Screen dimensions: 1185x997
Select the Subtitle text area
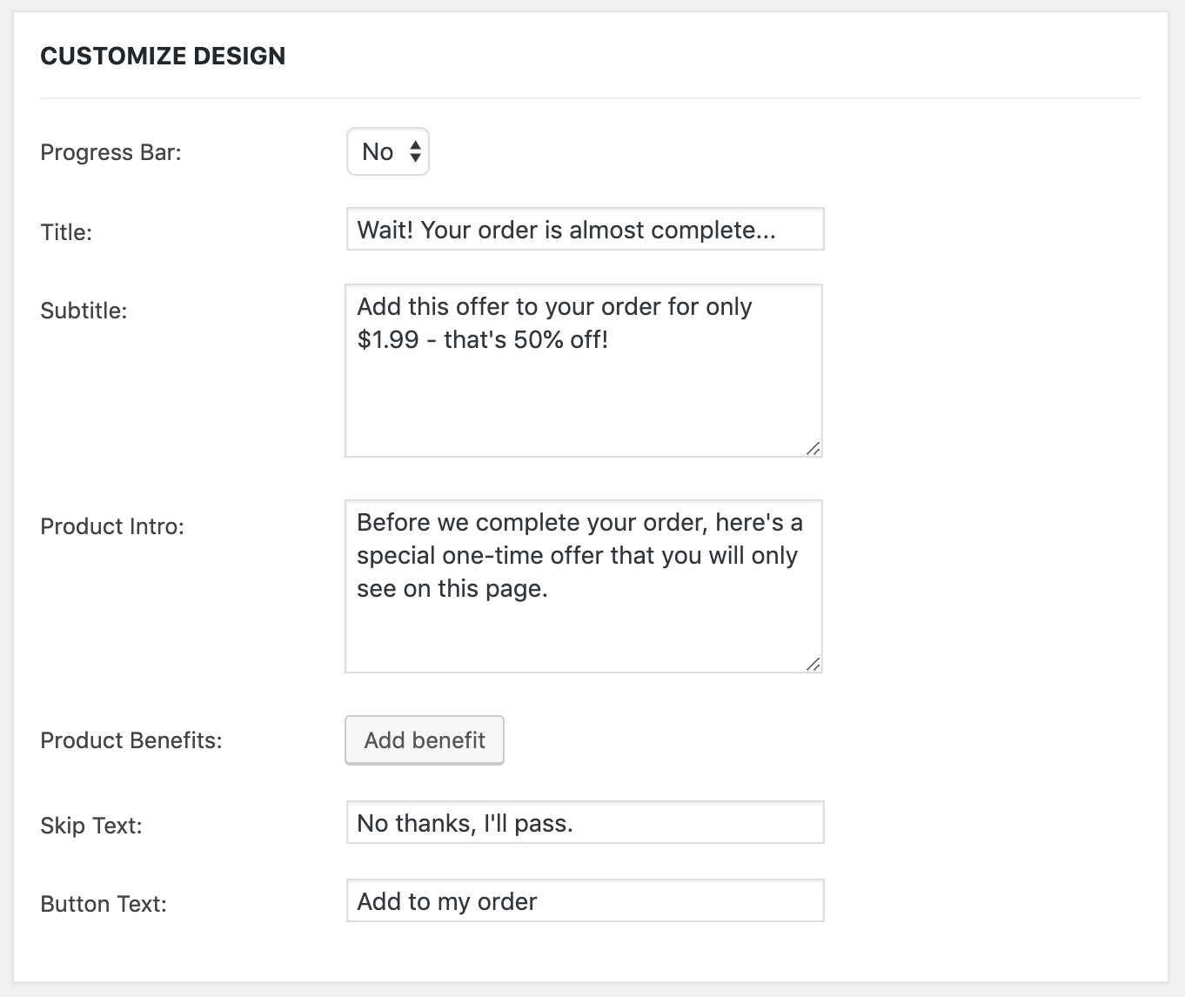coord(585,370)
